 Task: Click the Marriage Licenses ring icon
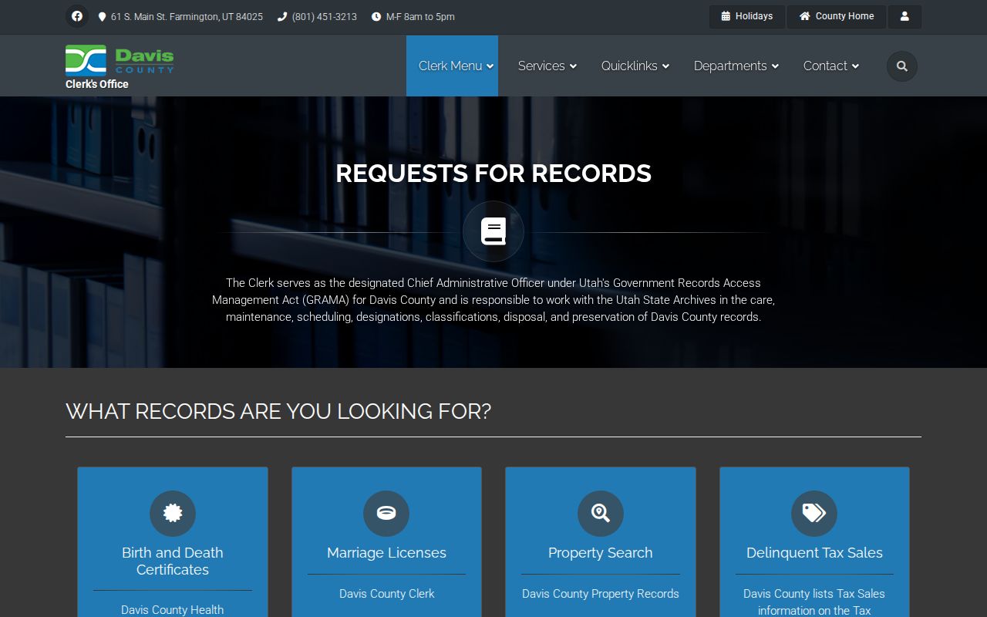[x=386, y=514]
